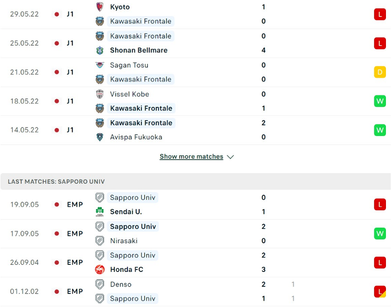Click the Nirasaki placeholder shield icon
Screen dimensions: 391x307
(100, 241)
